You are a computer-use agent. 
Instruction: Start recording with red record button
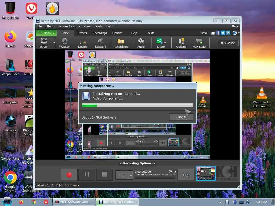tap(69, 175)
